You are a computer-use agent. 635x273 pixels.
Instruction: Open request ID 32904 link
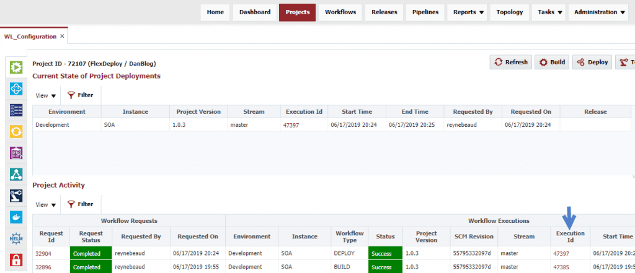coord(43,253)
